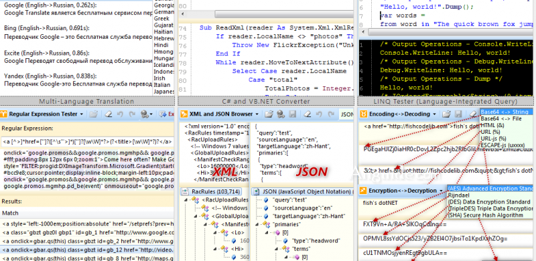Click the Regular Expression pattern input field

[87, 141]
